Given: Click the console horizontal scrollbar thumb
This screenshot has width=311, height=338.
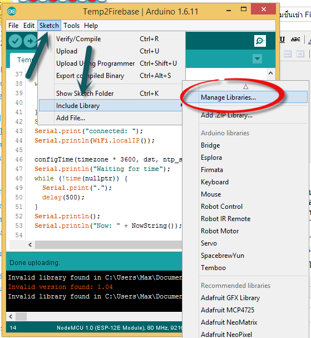Looking at the screenshot, I should click(x=21, y=317).
